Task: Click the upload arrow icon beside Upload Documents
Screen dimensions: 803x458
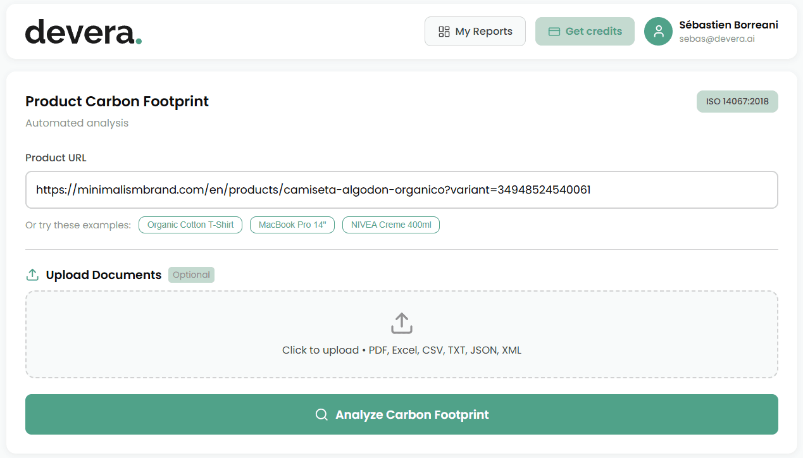Action: pos(32,274)
